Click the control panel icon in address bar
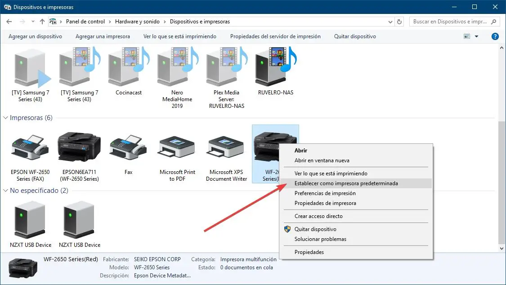This screenshot has height=285, width=506. pos(53,22)
